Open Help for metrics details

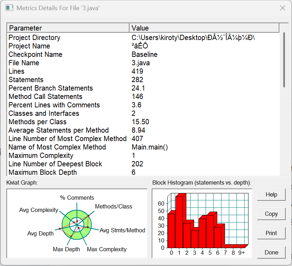(x=271, y=194)
